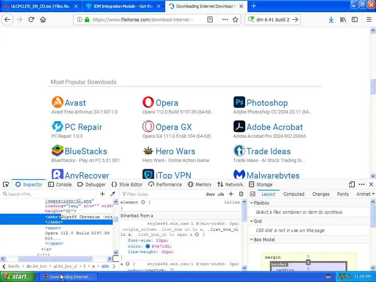Open the sidebar tabs overflow dropdown
The width and height of the screenshot is (376, 282).
[373, 194]
